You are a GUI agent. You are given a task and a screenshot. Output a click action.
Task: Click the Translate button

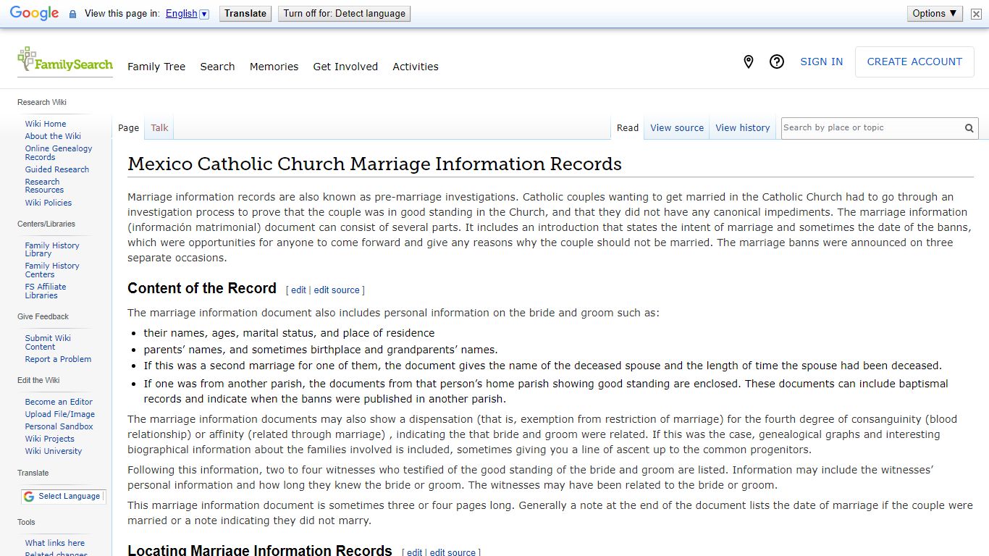click(245, 13)
